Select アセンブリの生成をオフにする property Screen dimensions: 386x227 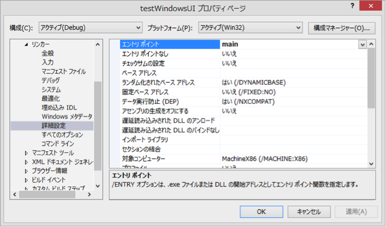[x=155, y=111]
